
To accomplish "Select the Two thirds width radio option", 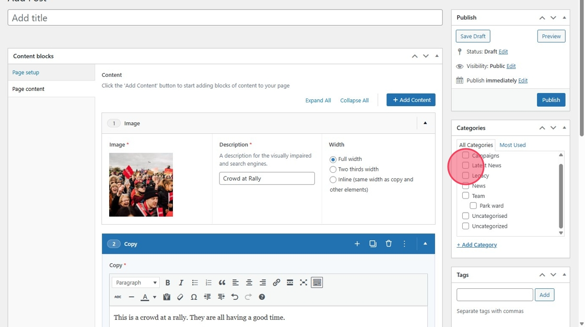I will click(333, 169).
